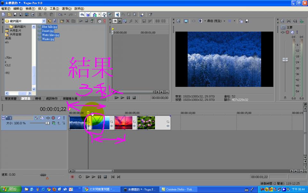
Task: Click the Refresh icon in Explorer panel
Action: coord(55,21)
